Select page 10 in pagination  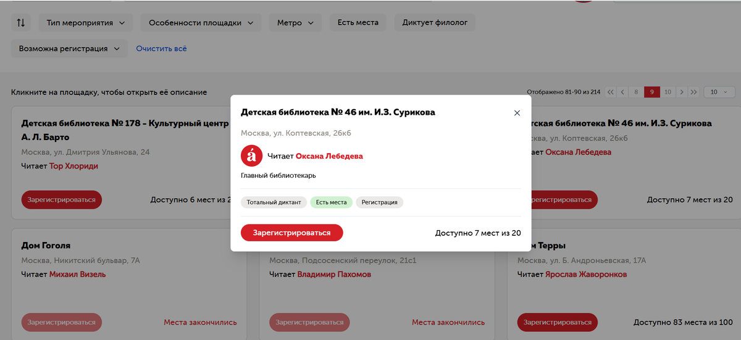[x=668, y=92]
